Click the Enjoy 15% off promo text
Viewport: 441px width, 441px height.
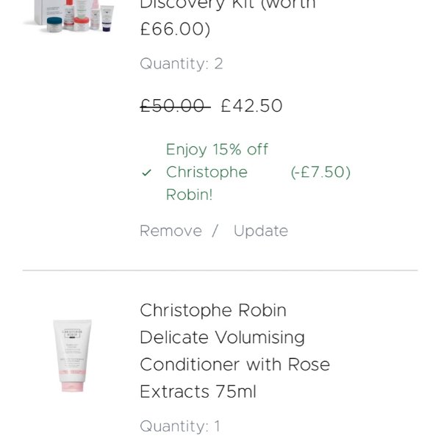(217, 150)
